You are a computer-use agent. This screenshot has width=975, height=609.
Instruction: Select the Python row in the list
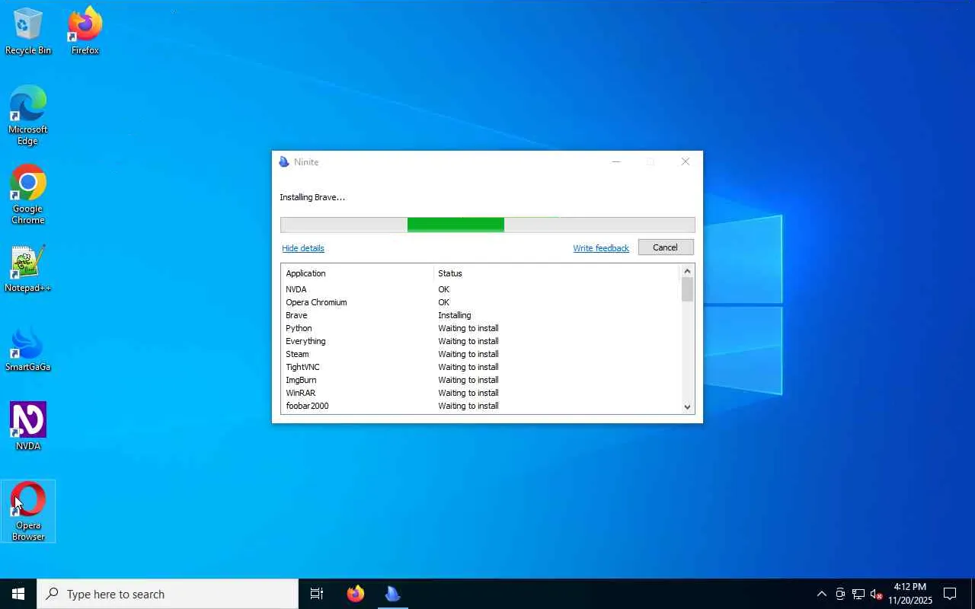click(481, 328)
